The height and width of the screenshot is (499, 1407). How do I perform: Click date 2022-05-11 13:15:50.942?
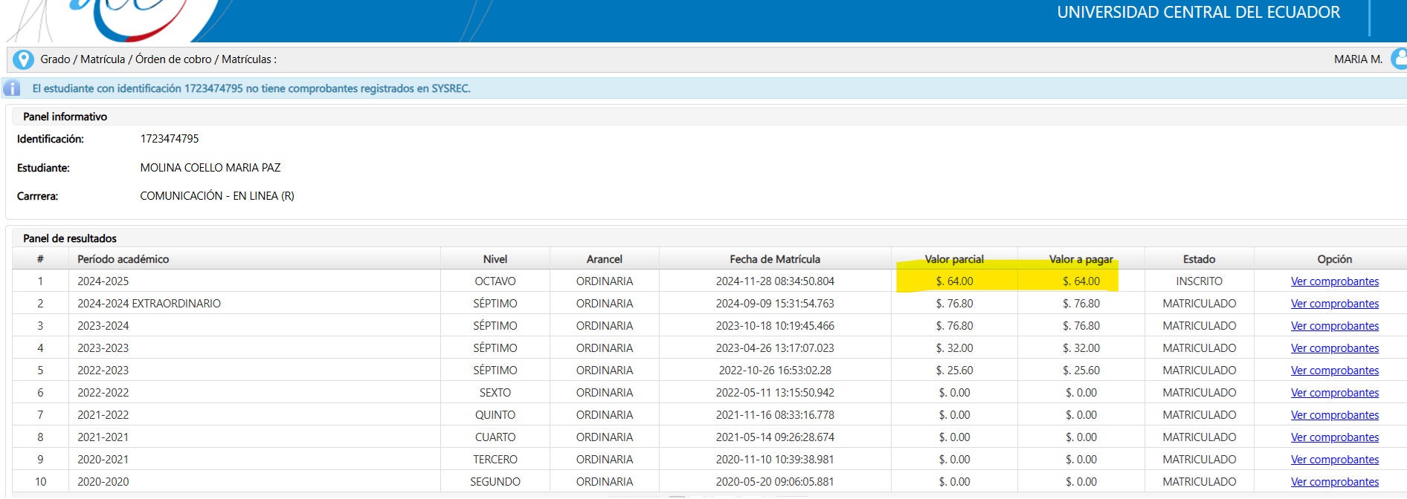click(x=775, y=393)
